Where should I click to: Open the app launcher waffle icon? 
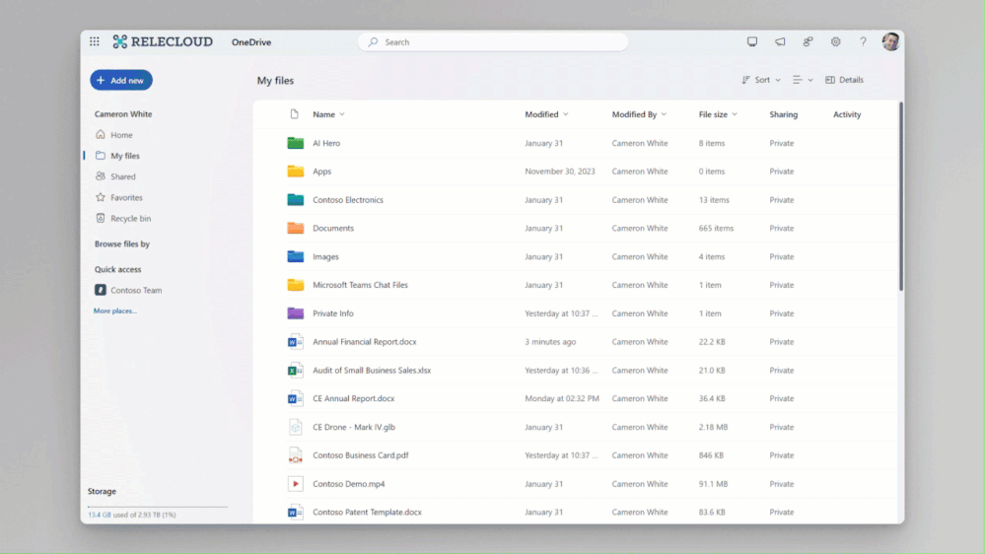(x=95, y=41)
